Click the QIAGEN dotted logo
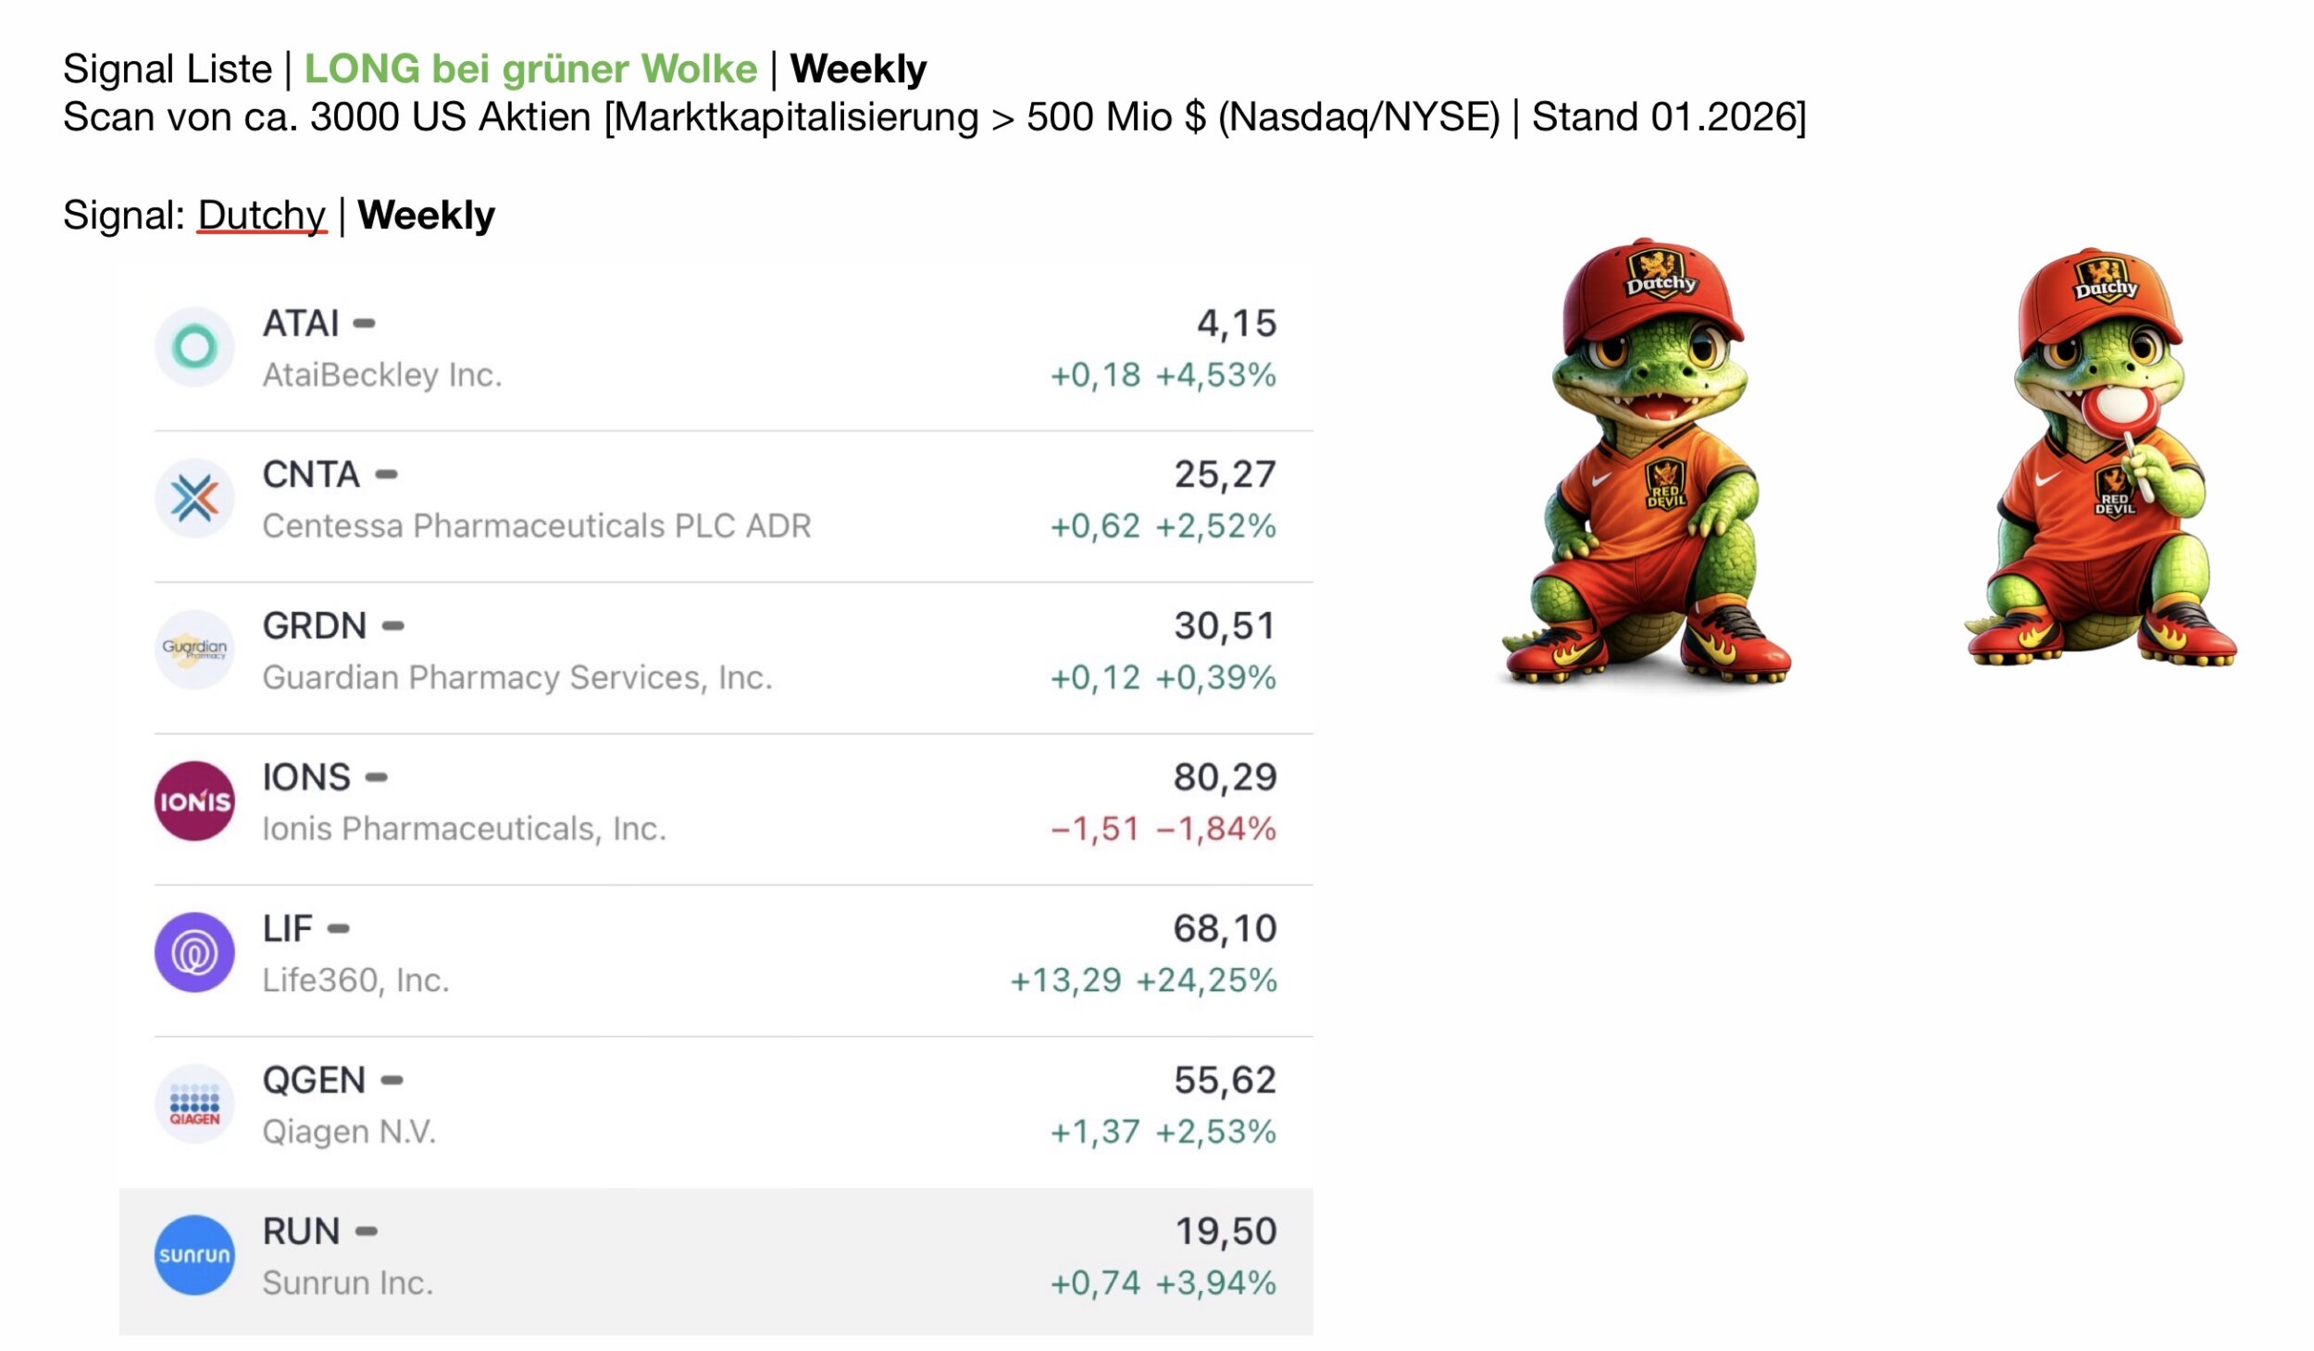Screen dimensions: 2314x1351 [x=194, y=1104]
